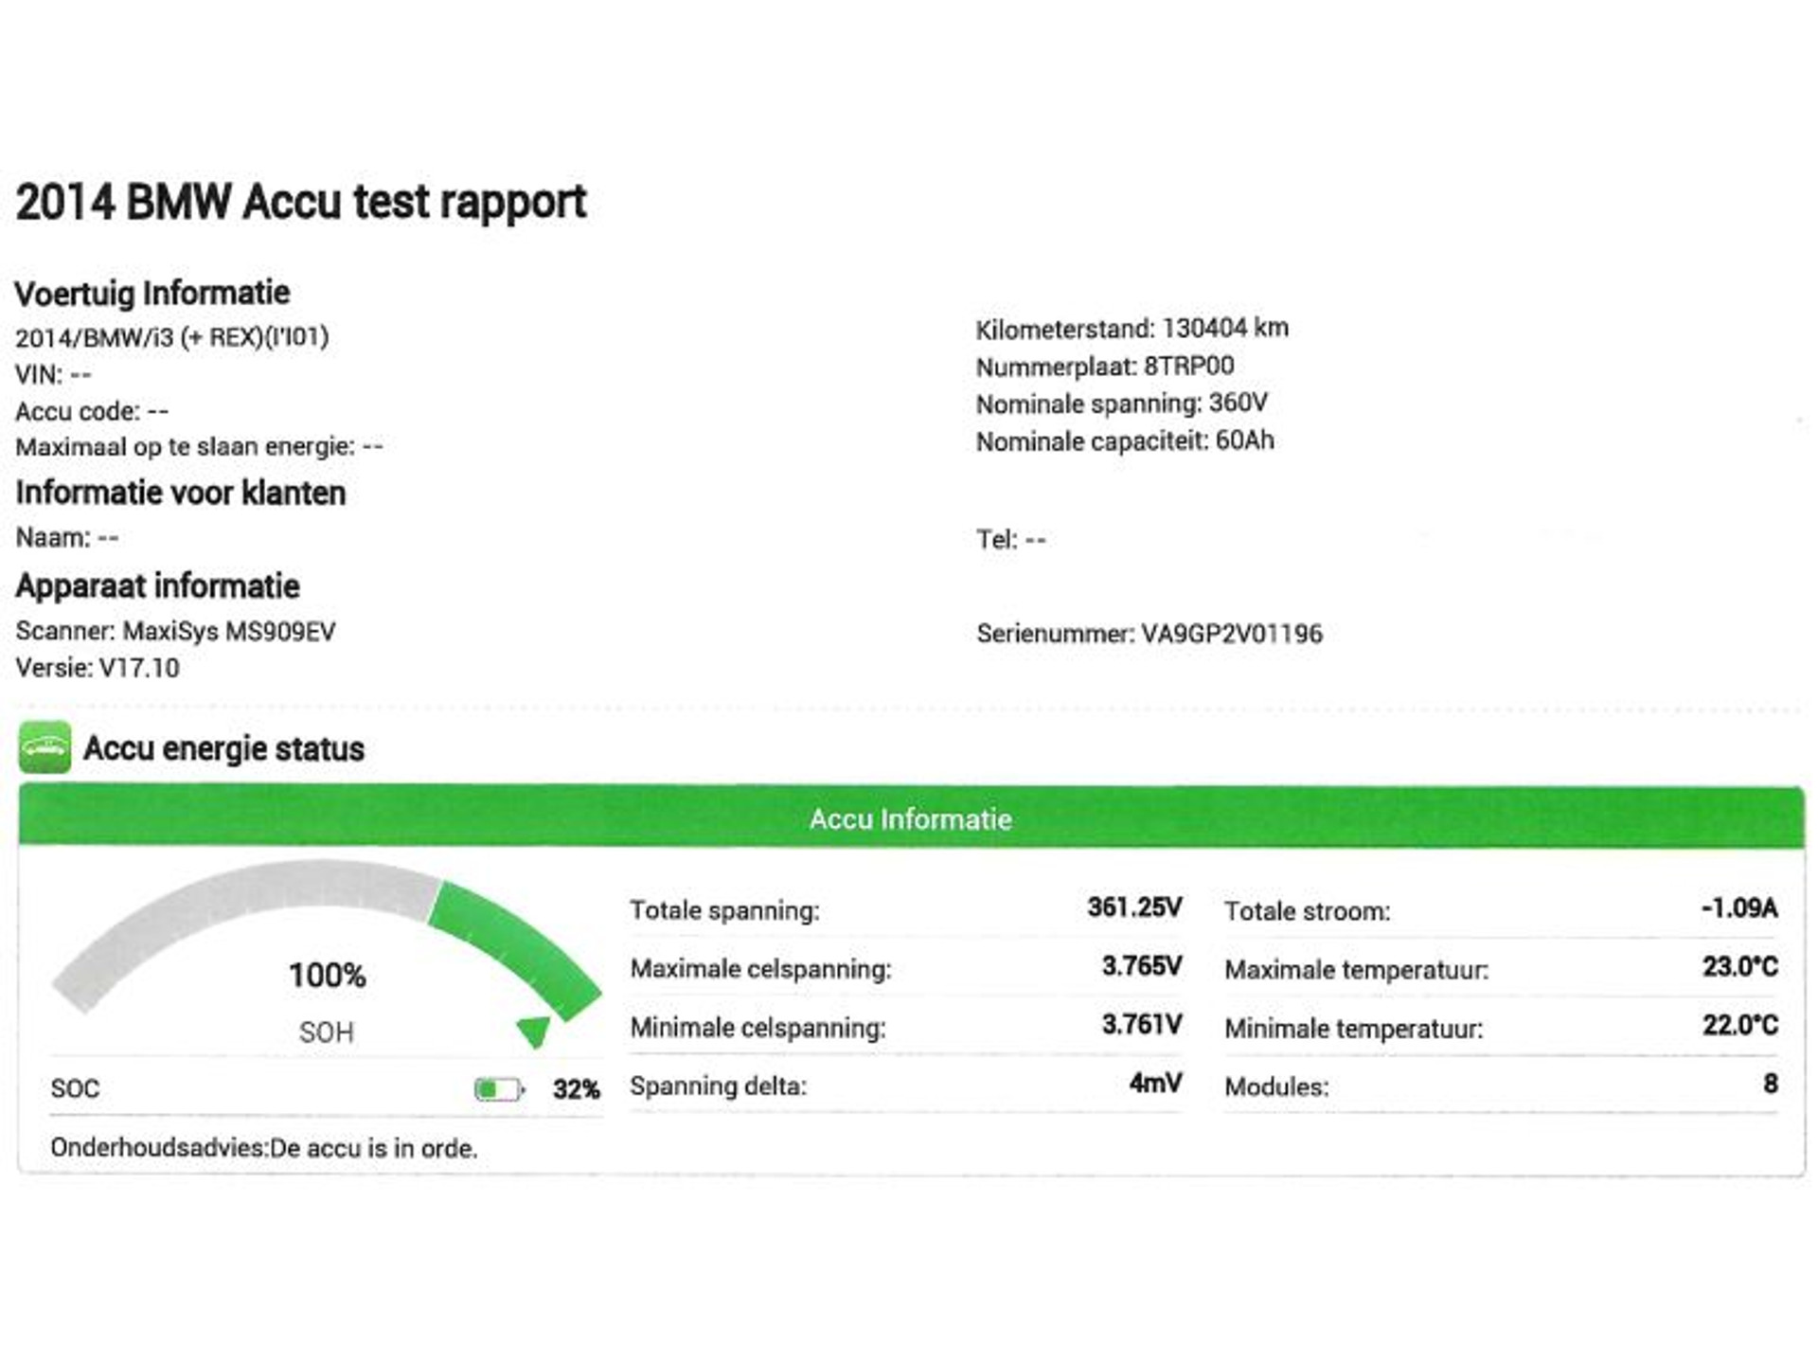1818x1364 pixels.
Task: Click the Serienummer VA9GP2V01196 text
Action: 1149,634
